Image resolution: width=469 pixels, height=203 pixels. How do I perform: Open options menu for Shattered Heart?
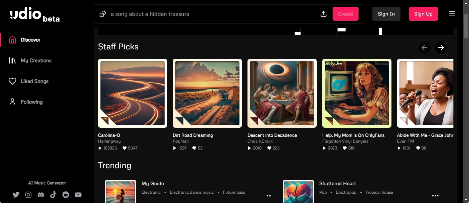[435, 196]
